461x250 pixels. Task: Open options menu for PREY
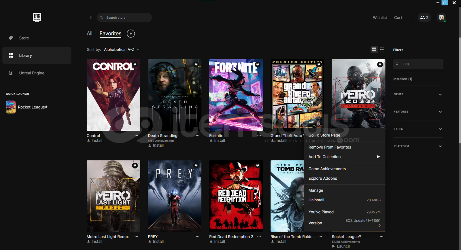[198, 236]
